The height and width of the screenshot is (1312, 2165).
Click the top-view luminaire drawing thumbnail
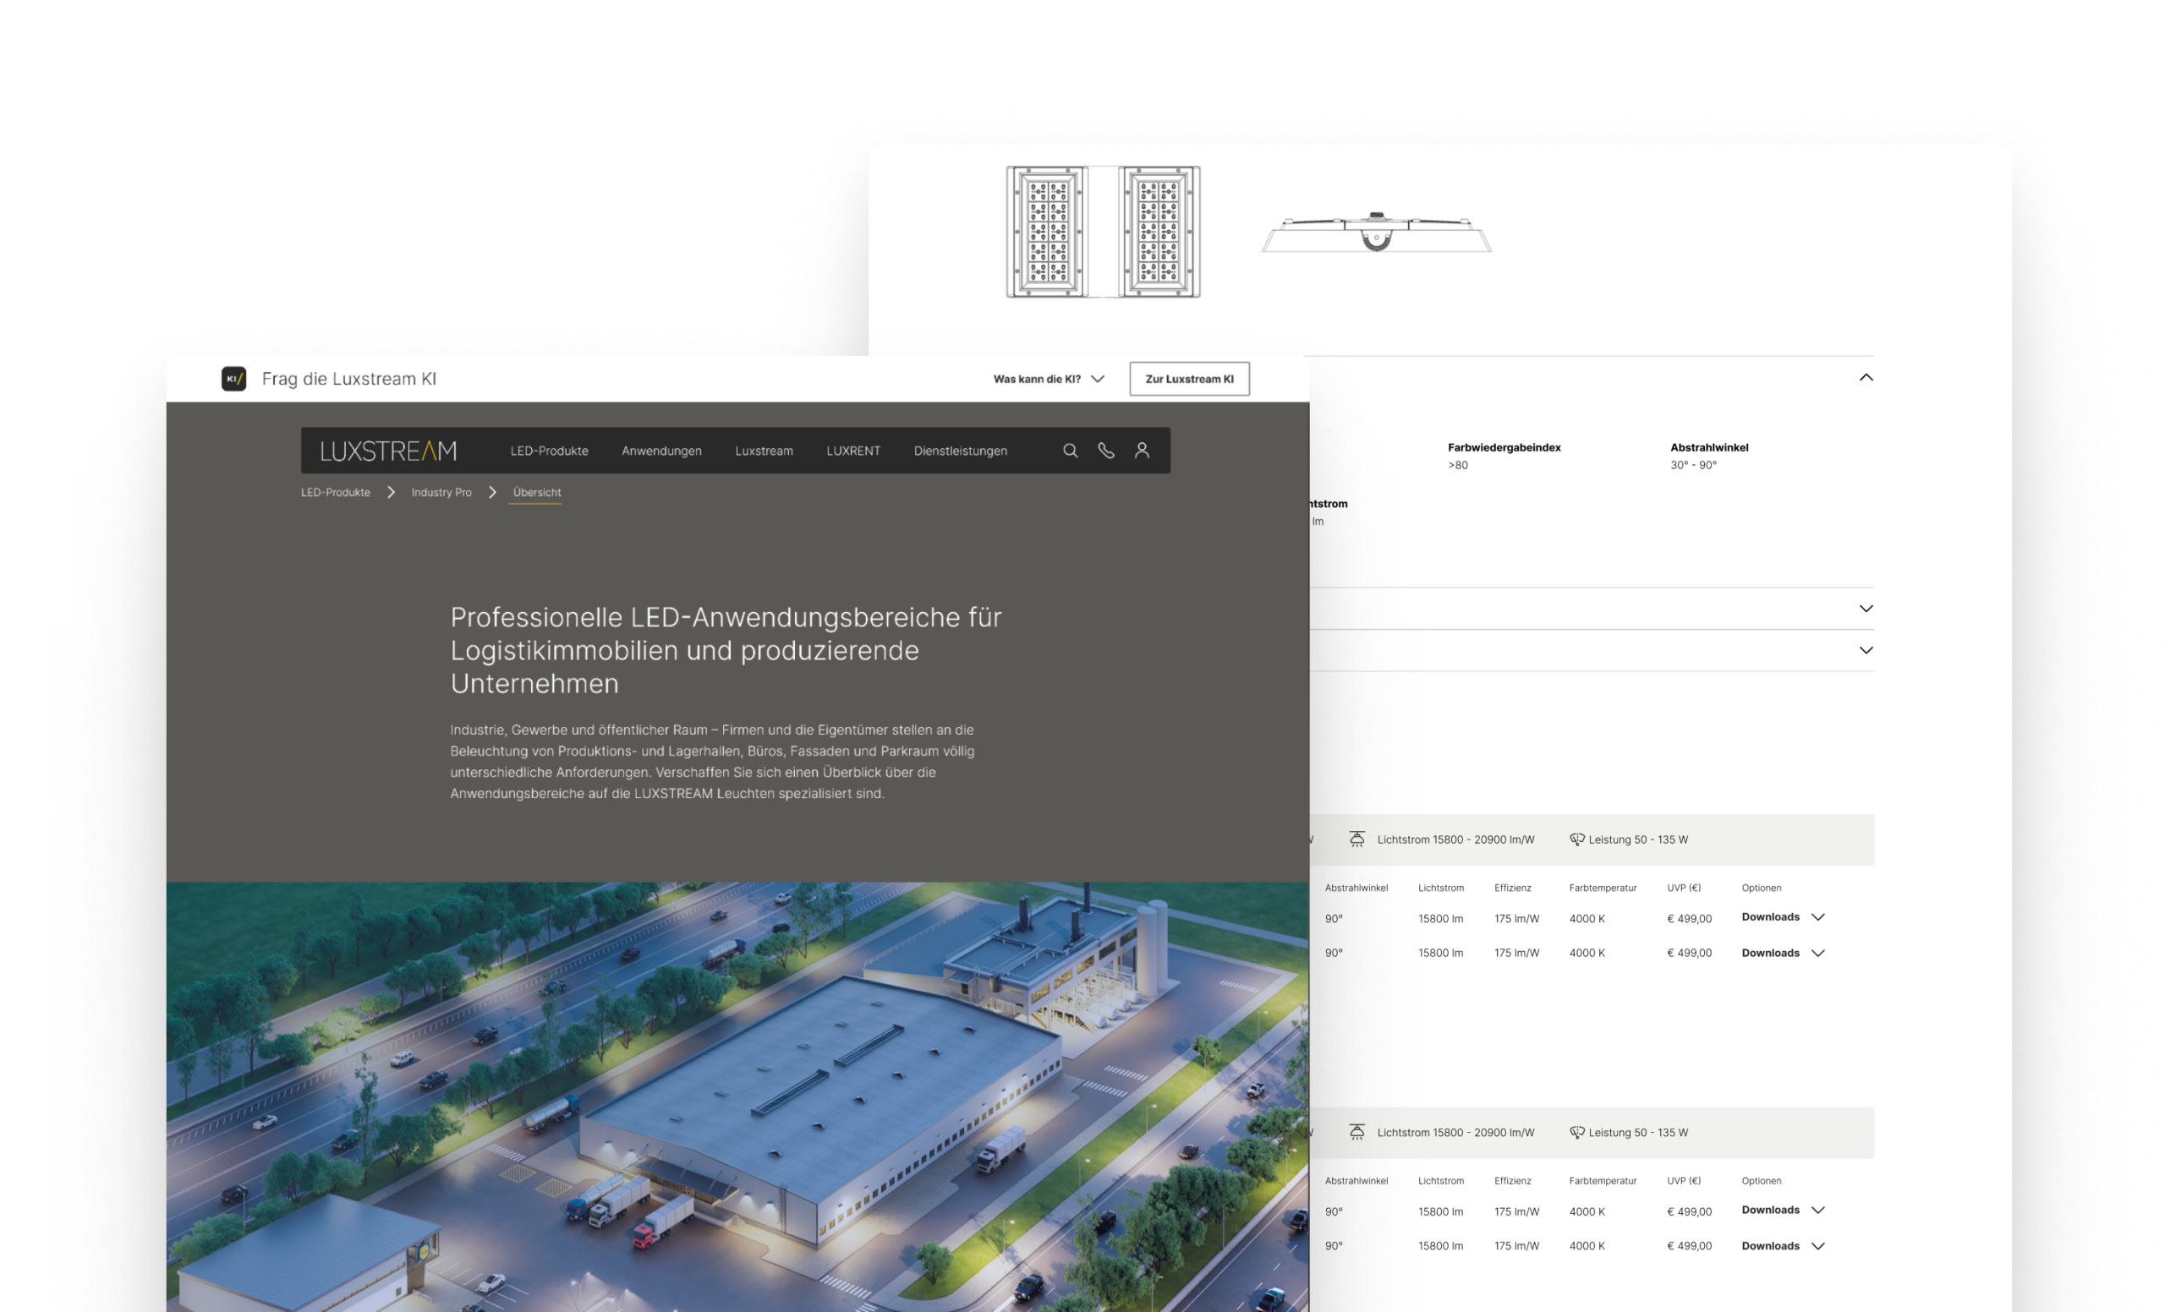point(1103,232)
